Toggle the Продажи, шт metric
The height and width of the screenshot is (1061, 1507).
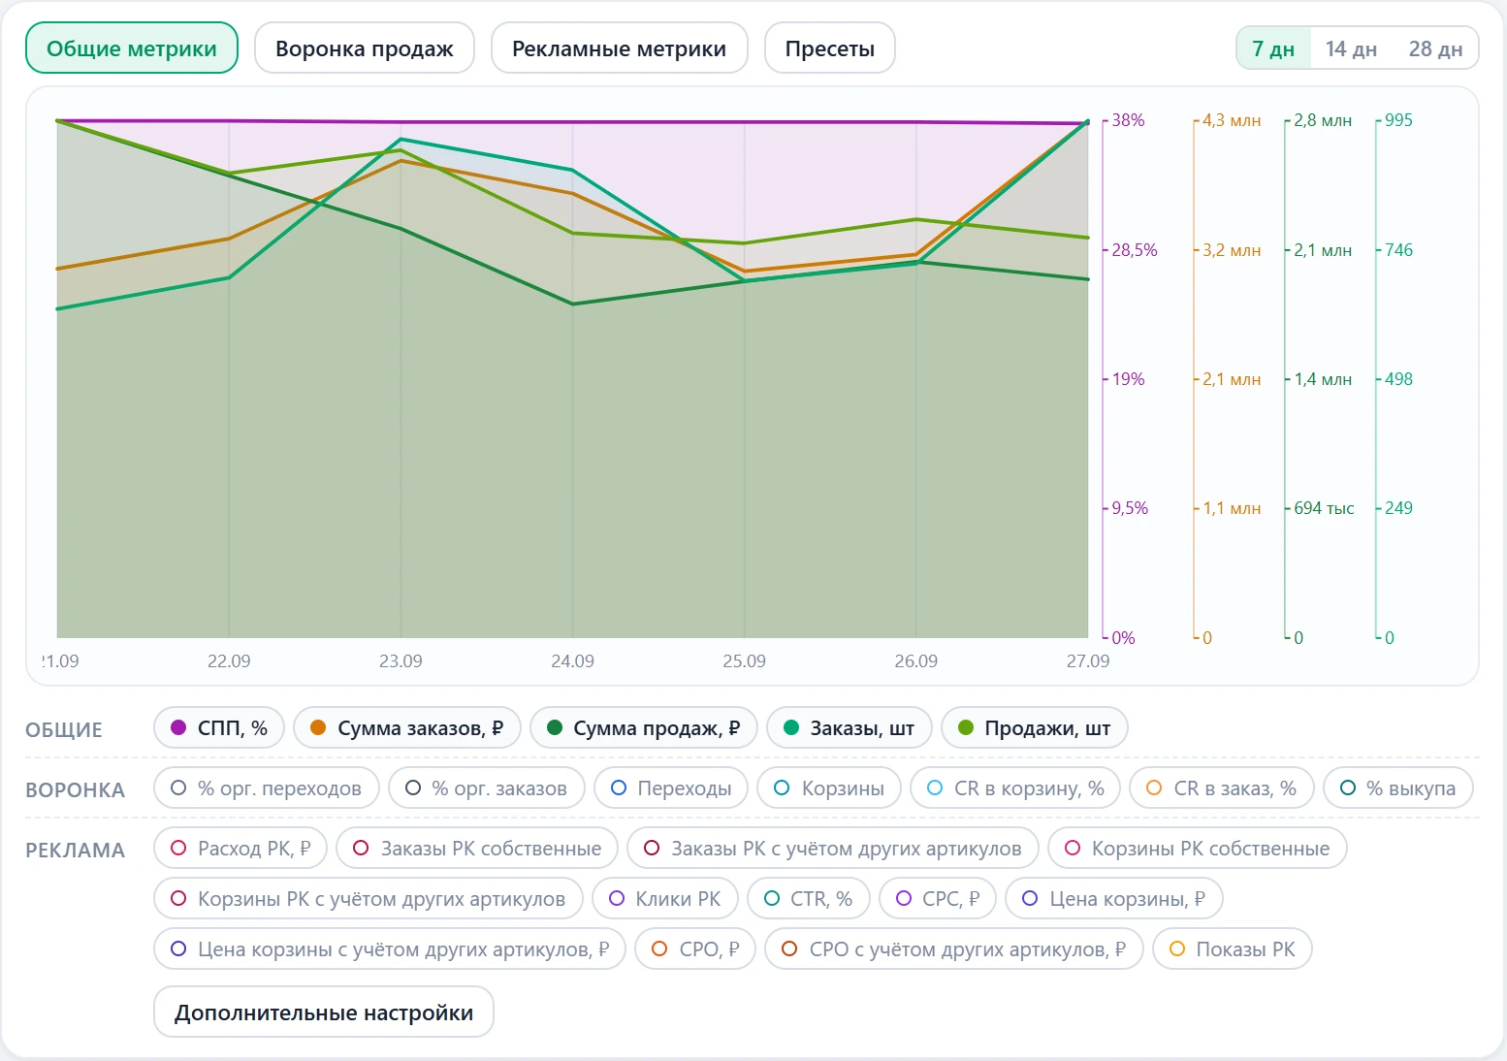tap(1035, 727)
